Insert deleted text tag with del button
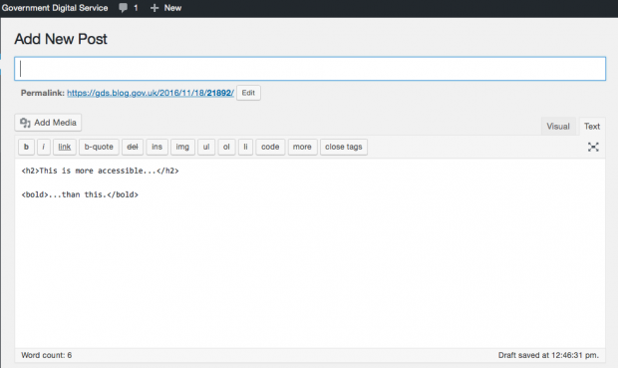This screenshot has height=368, width=618. 133,147
